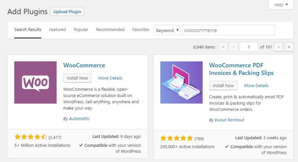Install the WooCommerce plugin now
Viewport: 298px width, 162px height.
pyautogui.click(x=77, y=78)
